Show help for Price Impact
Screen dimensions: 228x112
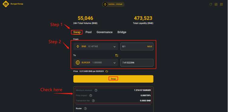point(91,96)
